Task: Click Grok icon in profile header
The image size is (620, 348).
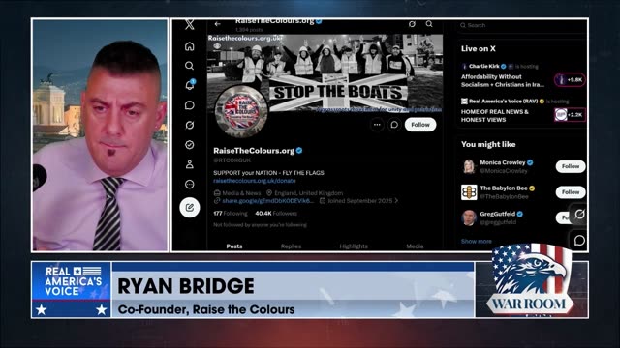Action: [412, 24]
